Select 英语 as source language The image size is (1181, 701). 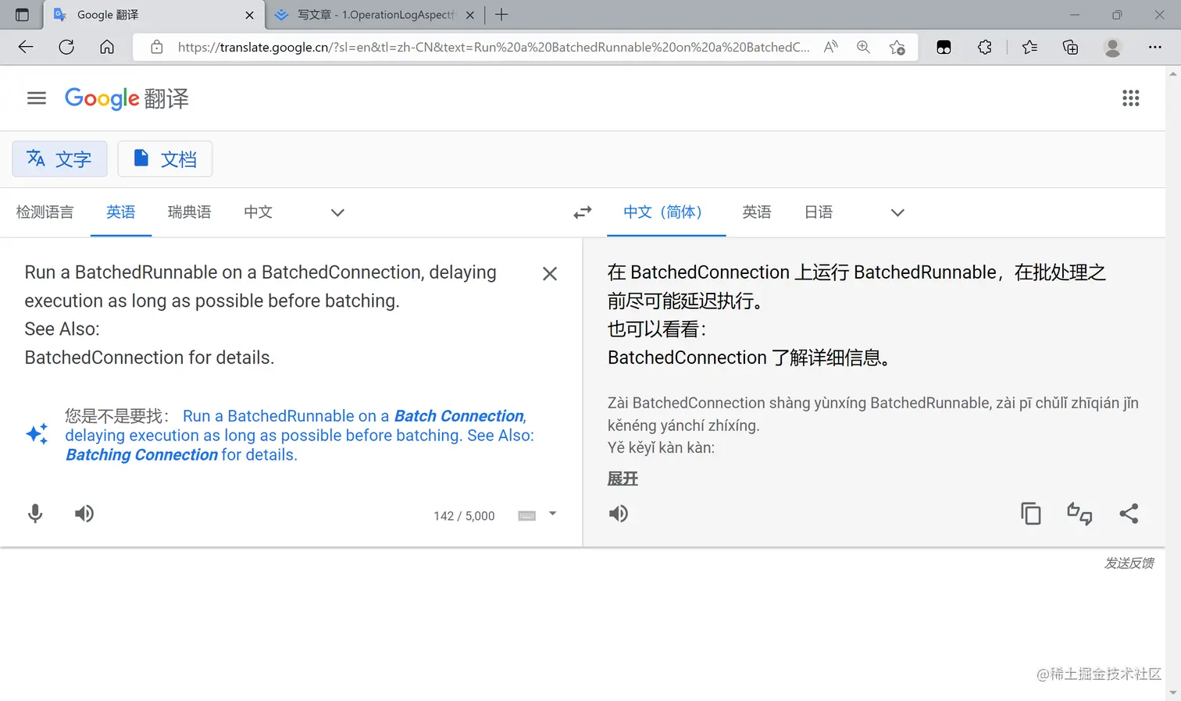point(121,212)
